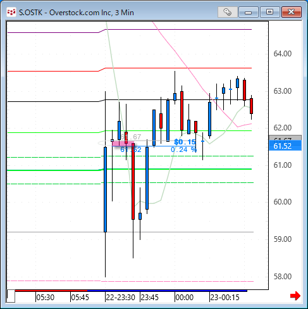Minimize the S.OSTK chart window

click(249, 12)
